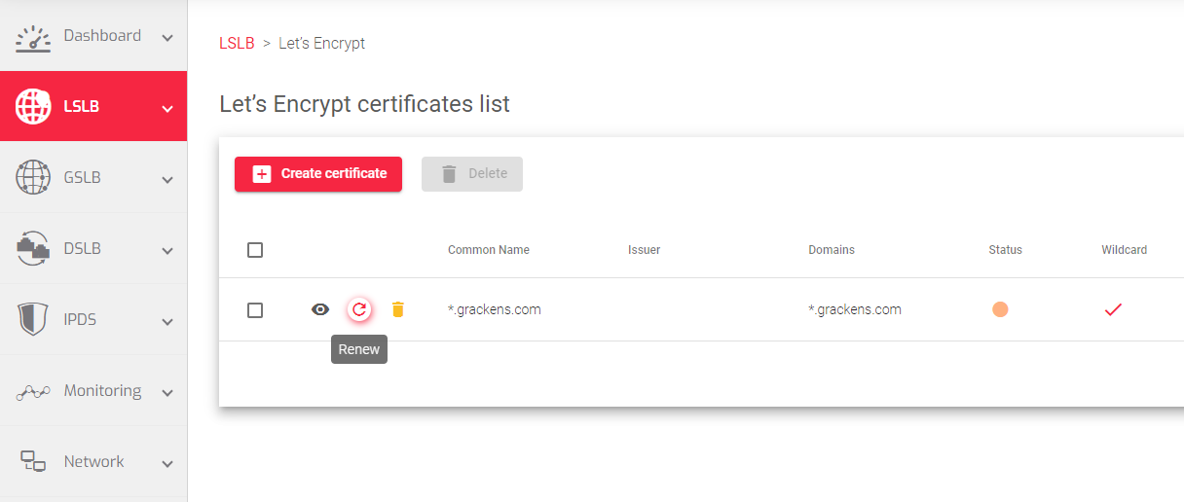Tick the select-all checkbox in table header
The height and width of the screenshot is (502, 1184).
click(x=255, y=250)
